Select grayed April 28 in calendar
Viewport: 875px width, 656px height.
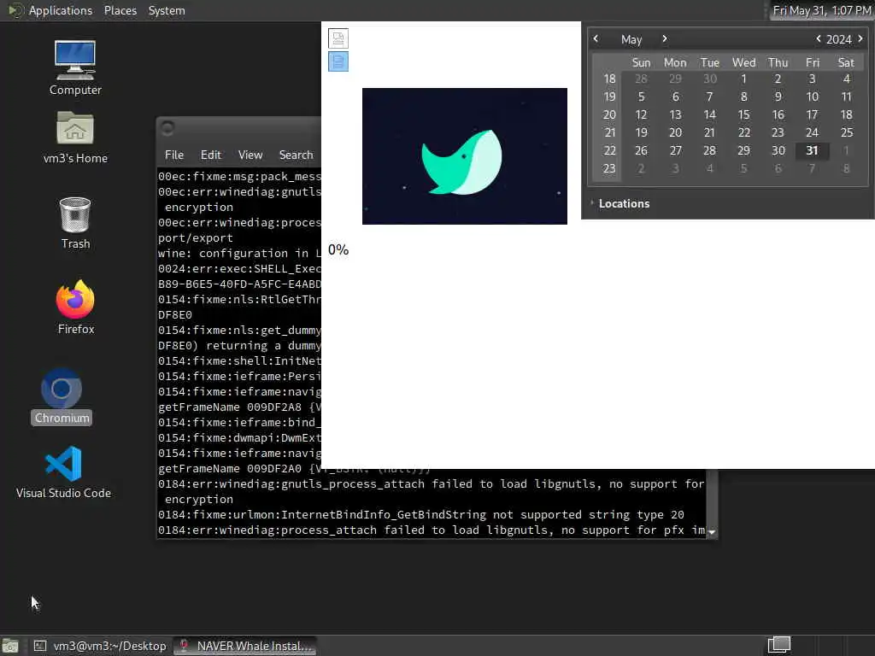pyautogui.click(x=641, y=79)
